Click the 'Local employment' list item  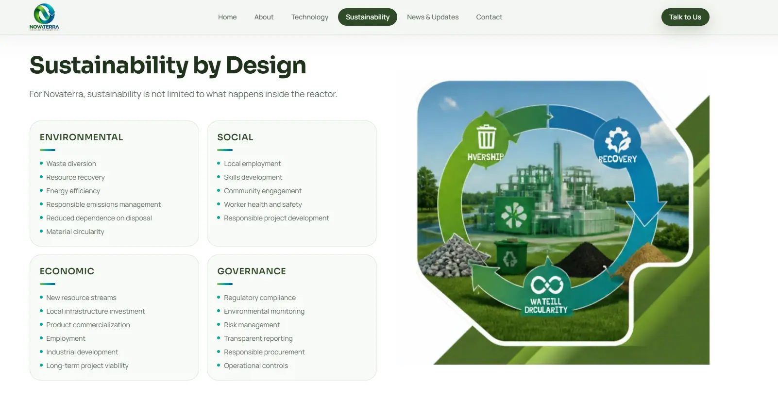[x=253, y=164]
